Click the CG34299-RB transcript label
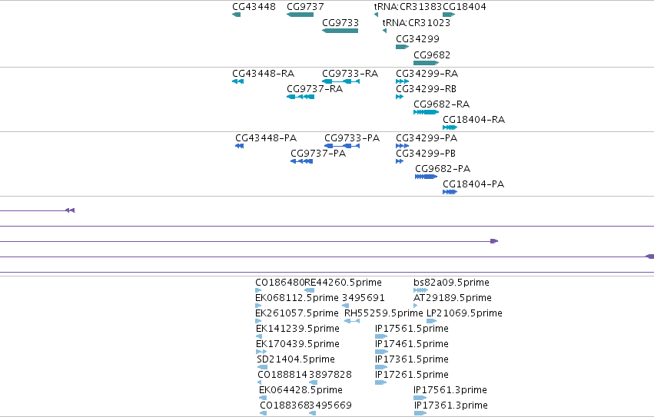 pyautogui.click(x=426, y=89)
